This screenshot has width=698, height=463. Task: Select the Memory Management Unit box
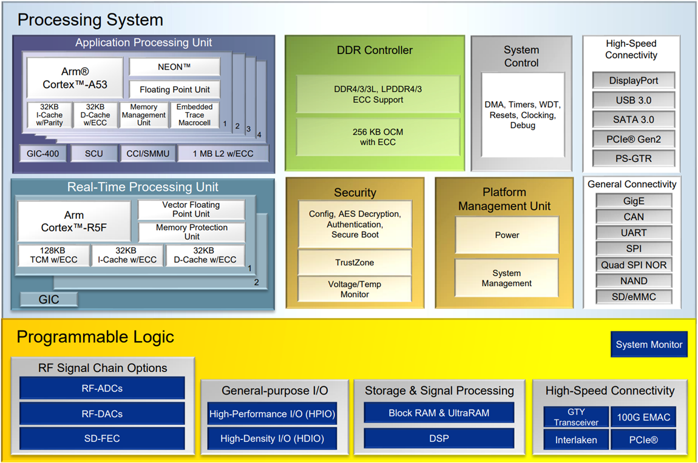click(144, 115)
